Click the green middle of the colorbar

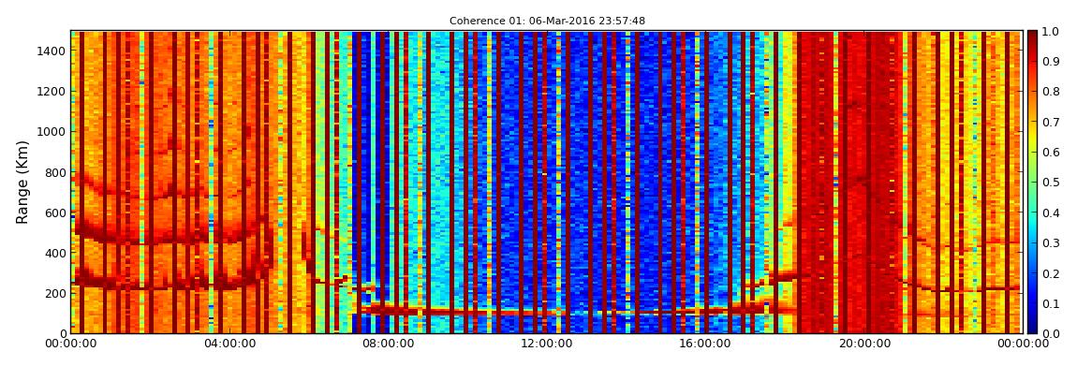coord(1032,182)
